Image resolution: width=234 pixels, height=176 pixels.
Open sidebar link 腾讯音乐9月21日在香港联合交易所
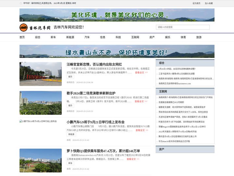point(177,137)
